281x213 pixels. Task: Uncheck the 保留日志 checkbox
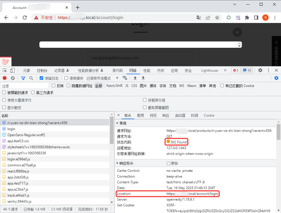click(41, 78)
